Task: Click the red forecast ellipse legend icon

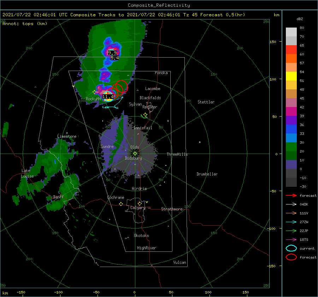Action: pyautogui.click(x=291, y=257)
